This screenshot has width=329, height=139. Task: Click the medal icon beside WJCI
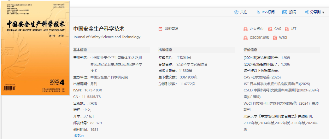[275, 38]
